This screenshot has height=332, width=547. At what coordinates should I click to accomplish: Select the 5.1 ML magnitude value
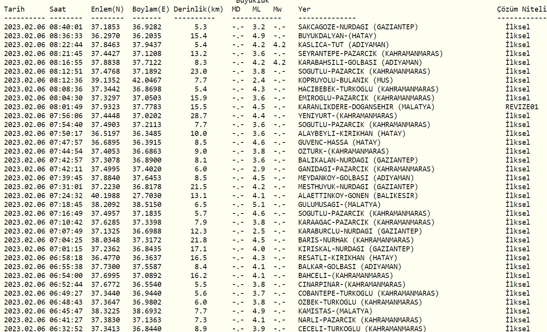tap(259, 205)
